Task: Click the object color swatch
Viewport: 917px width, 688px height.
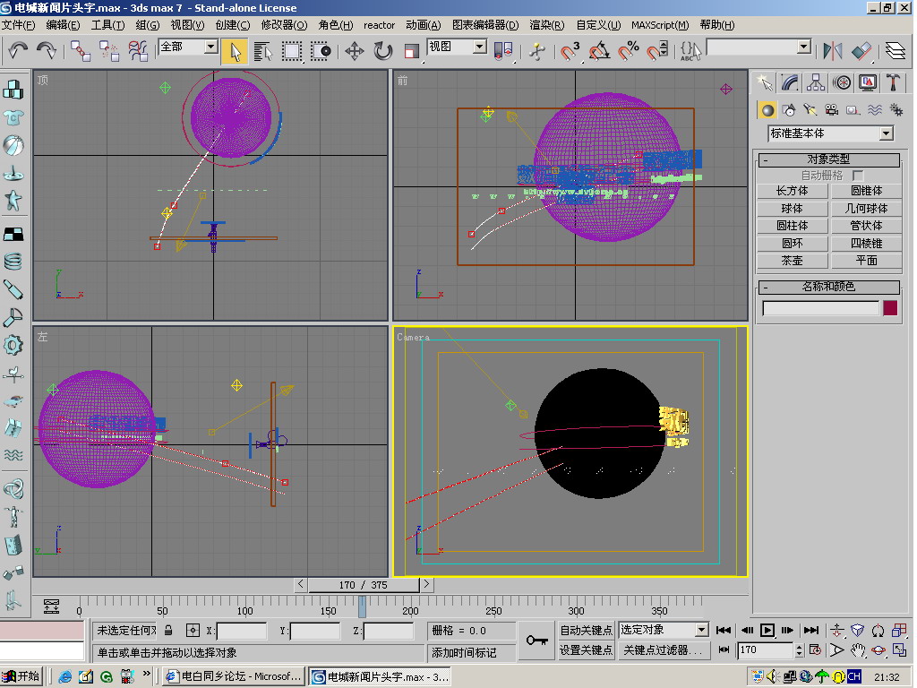Action: tap(890, 308)
